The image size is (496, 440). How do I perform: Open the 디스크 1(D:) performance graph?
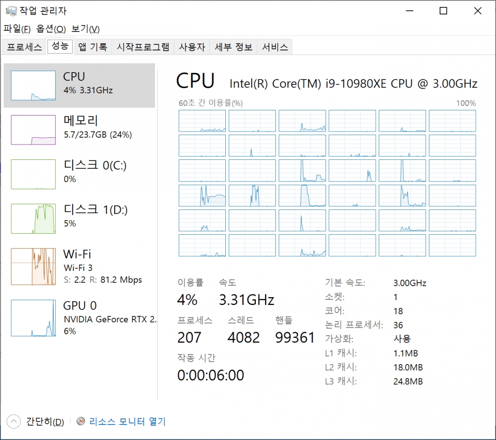33,219
